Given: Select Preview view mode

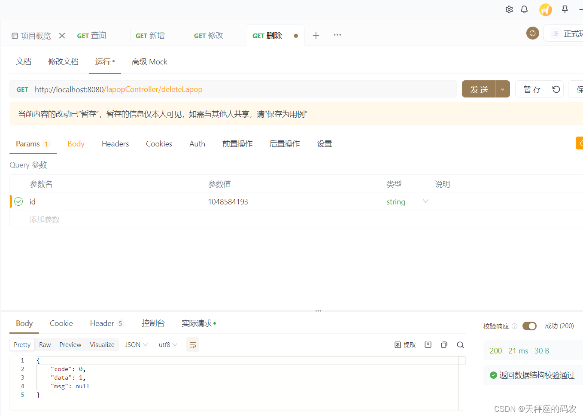Looking at the screenshot, I should click(x=70, y=345).
